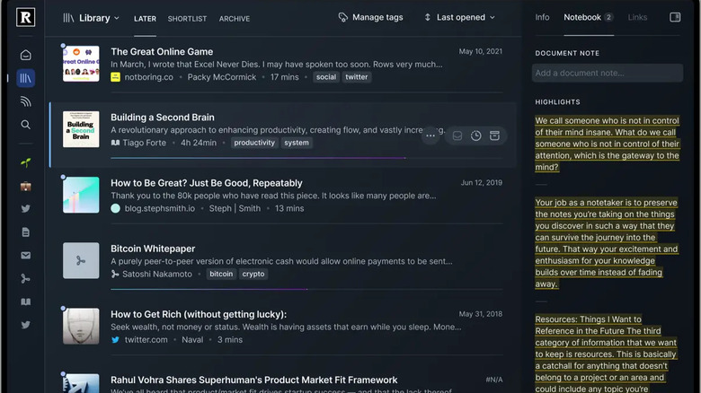Open the email envelope view in sidebar
The width and height of the screenshot is (701, 393).
pos(25,256)
